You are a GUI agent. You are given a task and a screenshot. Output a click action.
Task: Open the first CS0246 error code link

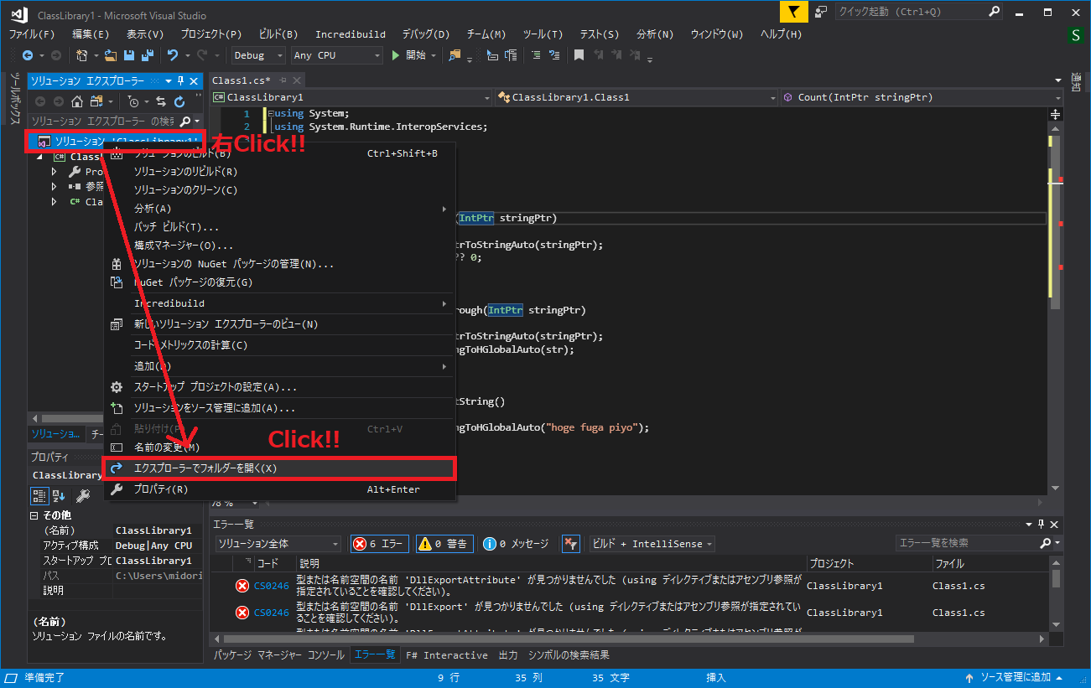coord(272,586)
